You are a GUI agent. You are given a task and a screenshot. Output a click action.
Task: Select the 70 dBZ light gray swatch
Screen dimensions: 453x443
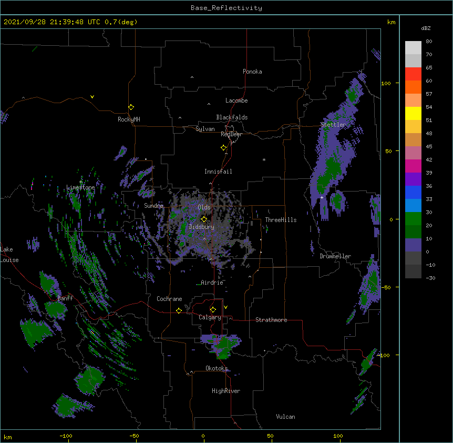[413, 48]
